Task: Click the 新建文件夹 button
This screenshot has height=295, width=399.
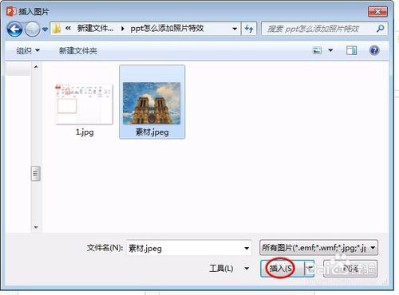Action: tap(78, 50)
